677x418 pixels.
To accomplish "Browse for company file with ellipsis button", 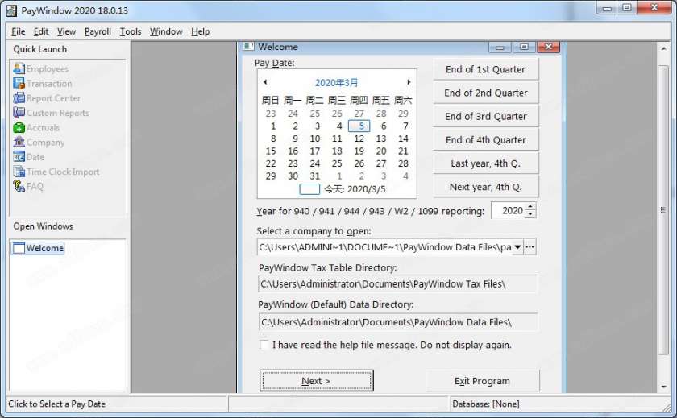I will pyautogui.click(x=530, y=247).
